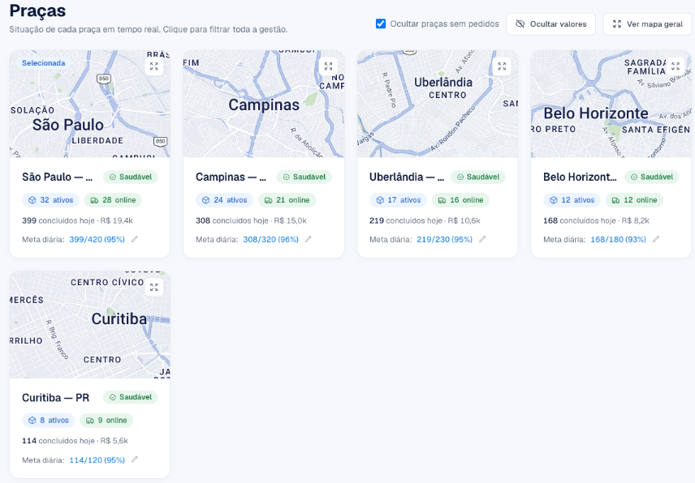This screenshot has width=695, height=483.
Task: Expand the Uberlândia map thumbnail
Action: tap(502, 66)
